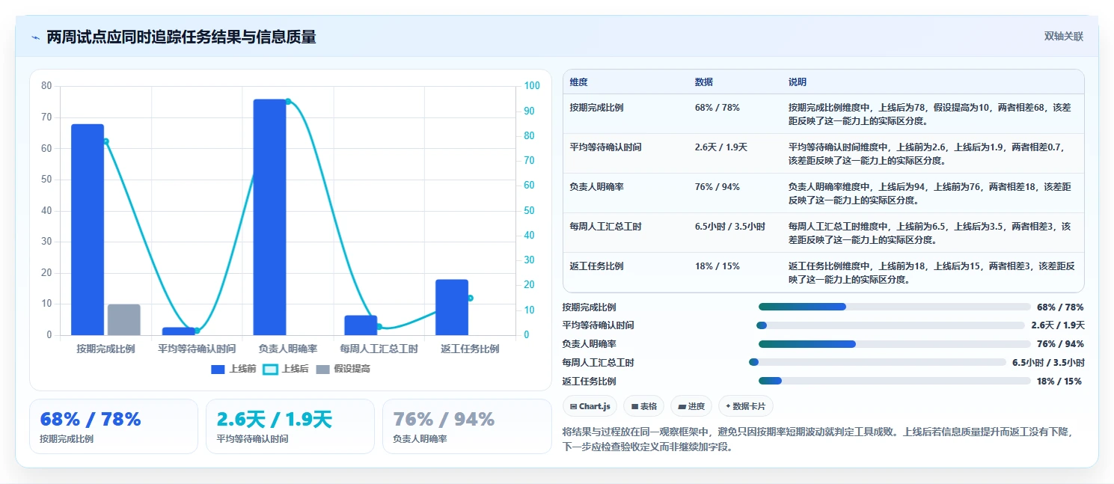Click the 68% / 78% value in the table
The width and height of the screenshot is (1114, 484).
click(x=717, y=108)
